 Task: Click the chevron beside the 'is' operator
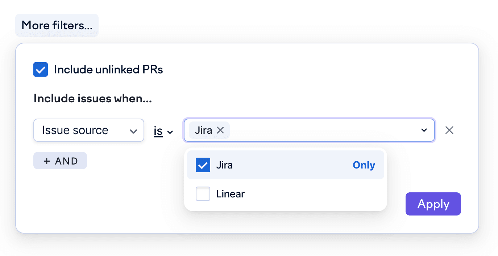170,132
